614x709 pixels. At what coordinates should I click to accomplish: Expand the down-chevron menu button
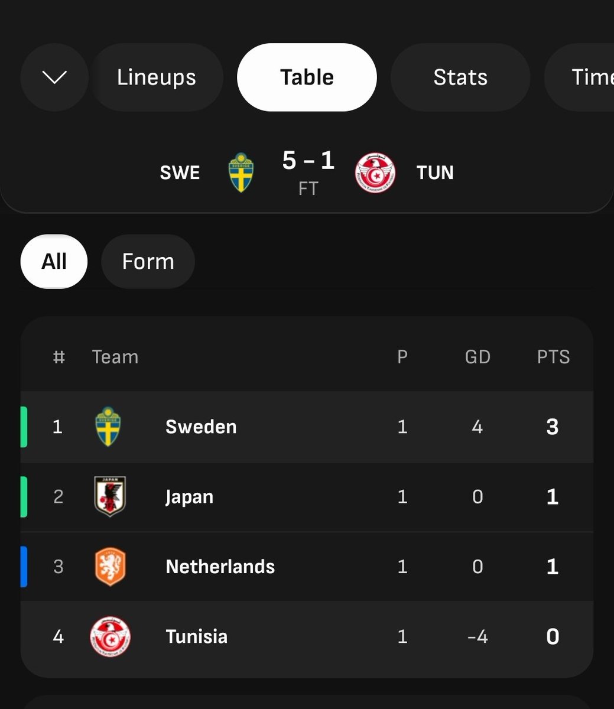coord(54,77)
